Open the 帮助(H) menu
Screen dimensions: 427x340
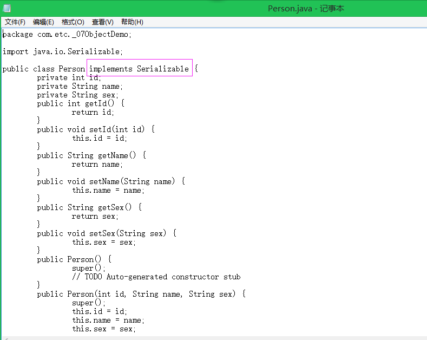132,22
